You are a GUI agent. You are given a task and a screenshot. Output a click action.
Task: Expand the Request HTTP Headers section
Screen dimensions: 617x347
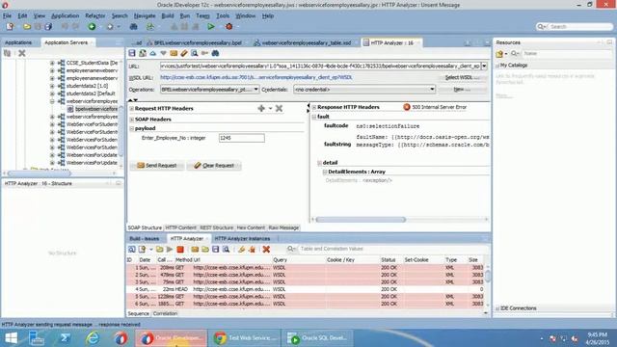132,109
